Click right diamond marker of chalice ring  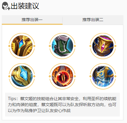coord(115,46)
